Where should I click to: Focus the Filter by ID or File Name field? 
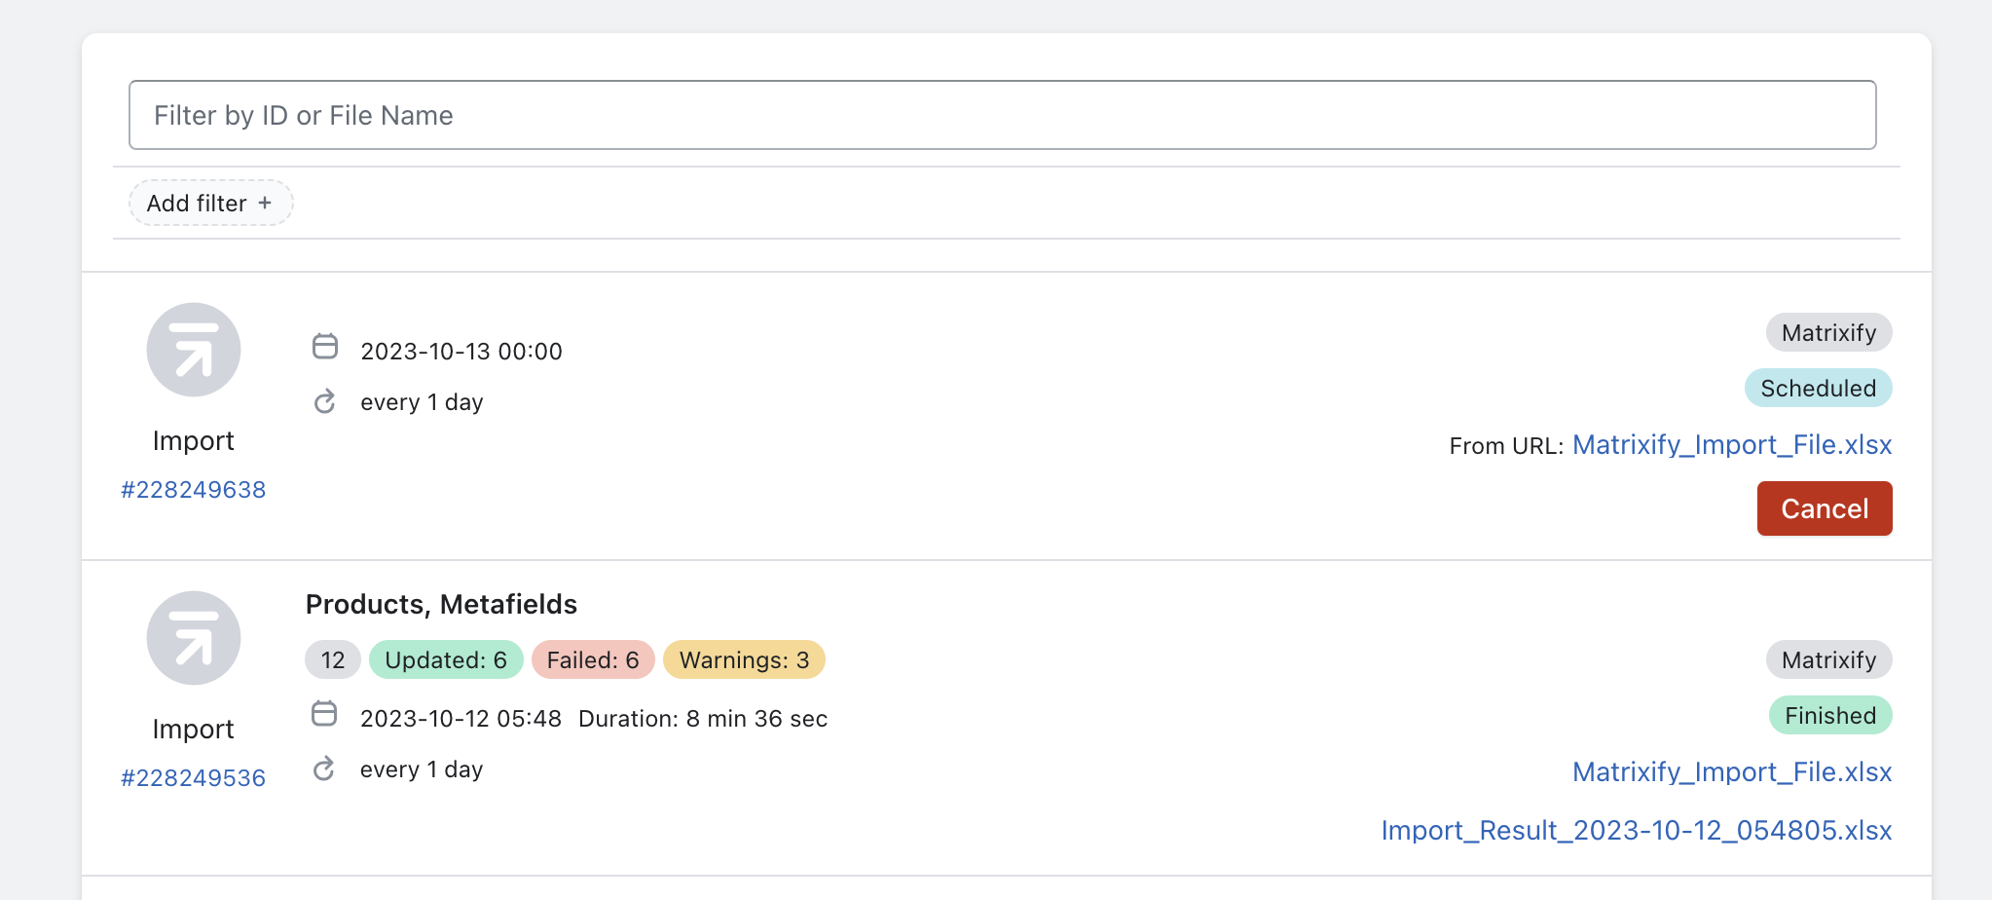[x=1002, y=115]
